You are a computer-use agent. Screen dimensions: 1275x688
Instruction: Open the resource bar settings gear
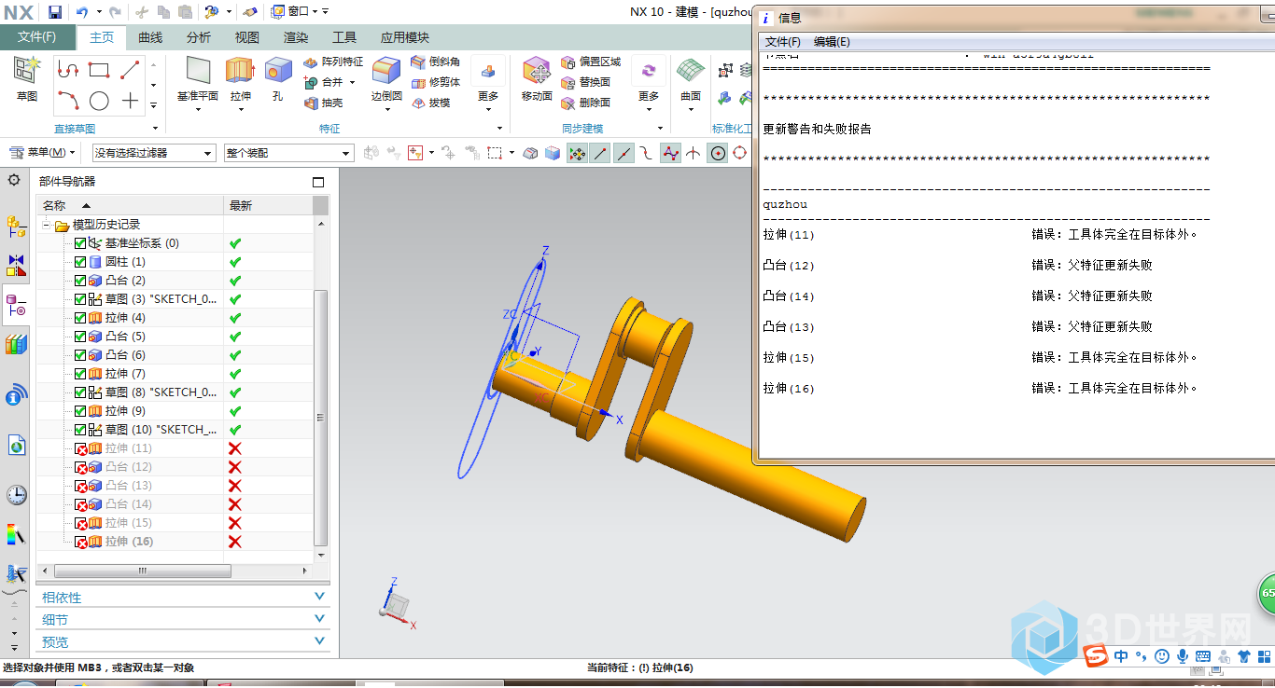pos(14,180)
